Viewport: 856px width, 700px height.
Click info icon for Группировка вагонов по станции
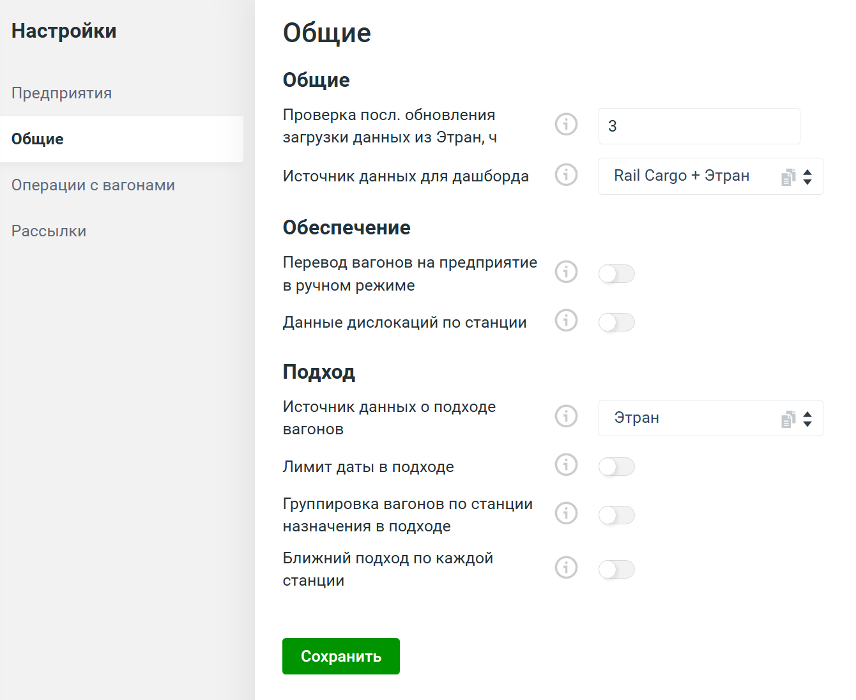tap(566, 514)
